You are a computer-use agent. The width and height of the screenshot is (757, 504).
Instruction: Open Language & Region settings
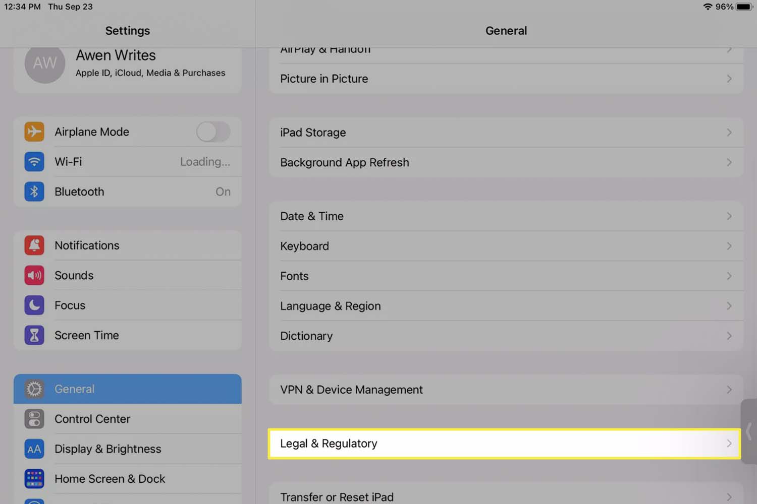click(x=505, y=306)
